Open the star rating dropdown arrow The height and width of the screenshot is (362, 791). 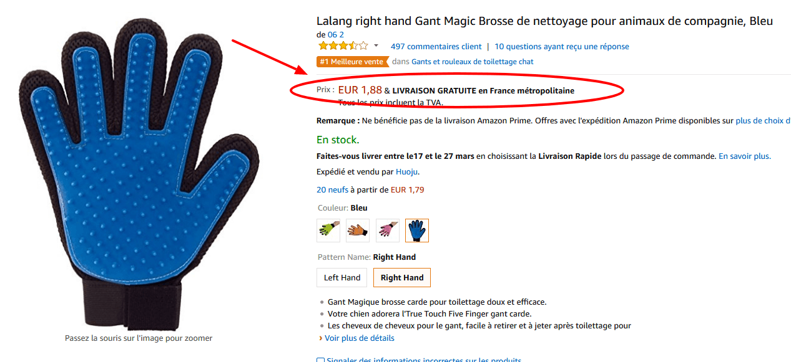pos(375,45)
